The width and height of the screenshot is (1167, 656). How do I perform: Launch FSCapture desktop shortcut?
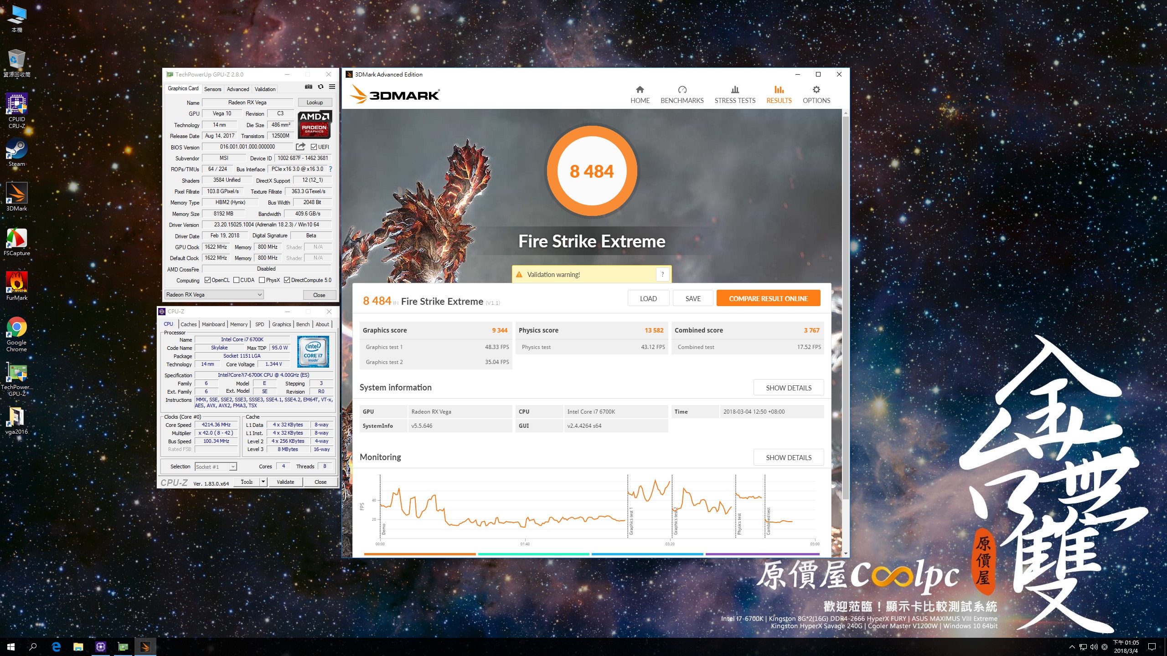coord(17,242)
